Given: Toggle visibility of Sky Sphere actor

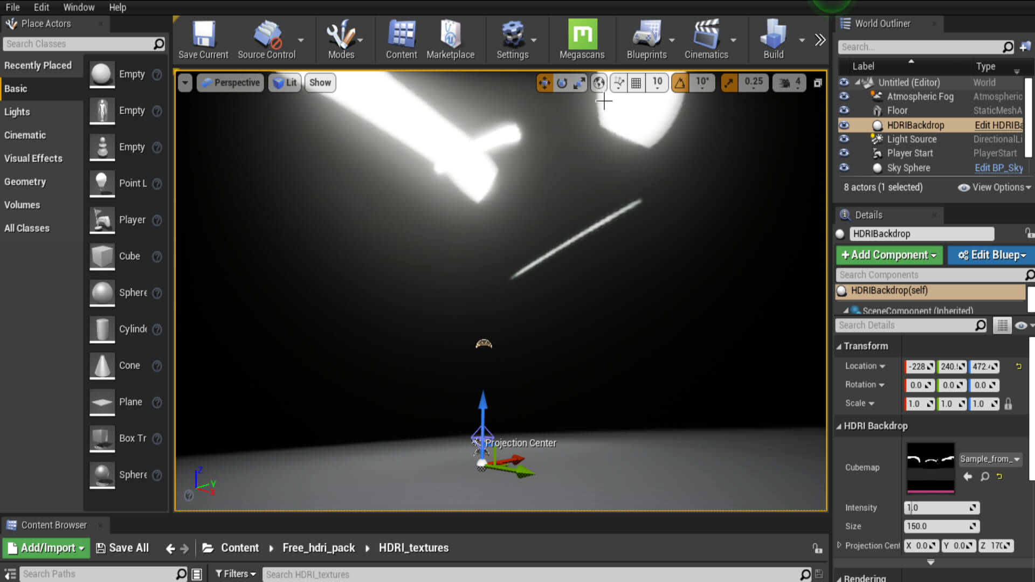Looking at the screenshot, I should [x=844, y=168].
